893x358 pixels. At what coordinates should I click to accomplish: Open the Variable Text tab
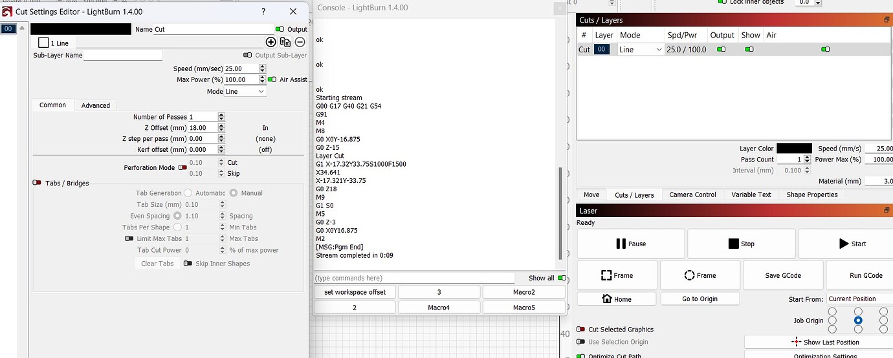[751, 195]
